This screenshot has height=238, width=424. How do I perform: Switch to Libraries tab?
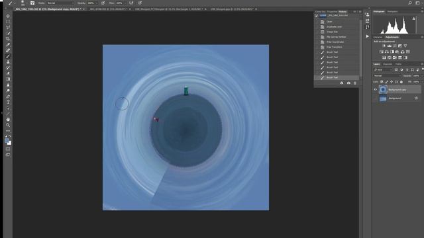[378, 37]
